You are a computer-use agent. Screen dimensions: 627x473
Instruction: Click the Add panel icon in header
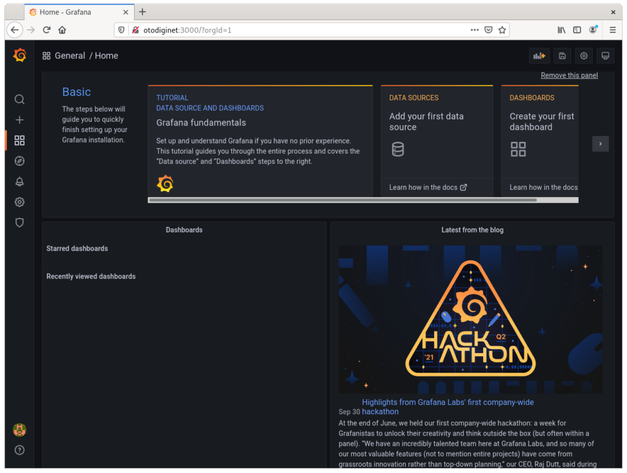coord(539,56)
